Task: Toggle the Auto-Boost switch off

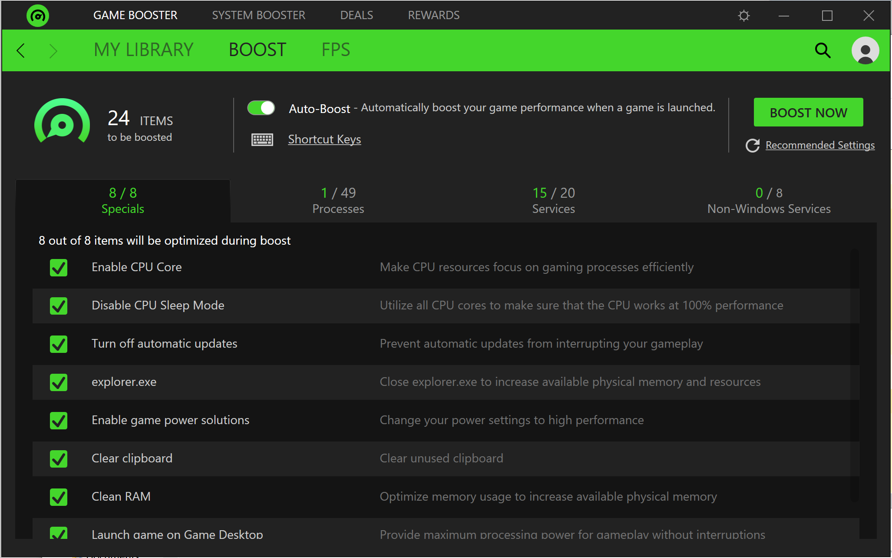Action: click(261, 108)
